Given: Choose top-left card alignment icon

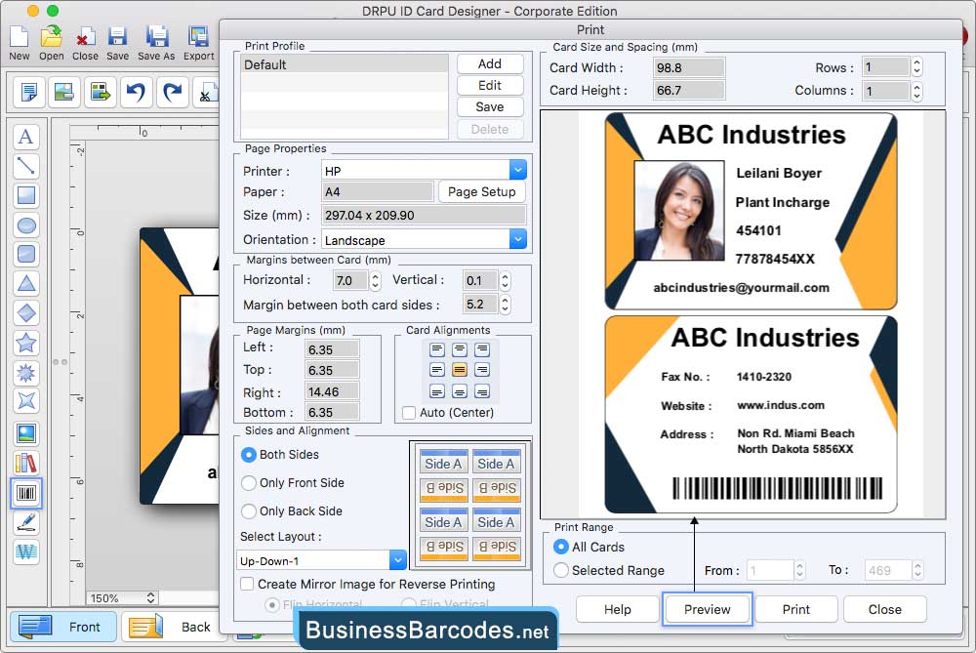Looking at the screenshot, I should point(437,349).
